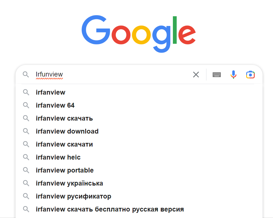Viewport: 273px width, 218px height.
Task: Pick 'irfanview скачать бесплатно русская версия' suggestion
Action: point(110,209)
